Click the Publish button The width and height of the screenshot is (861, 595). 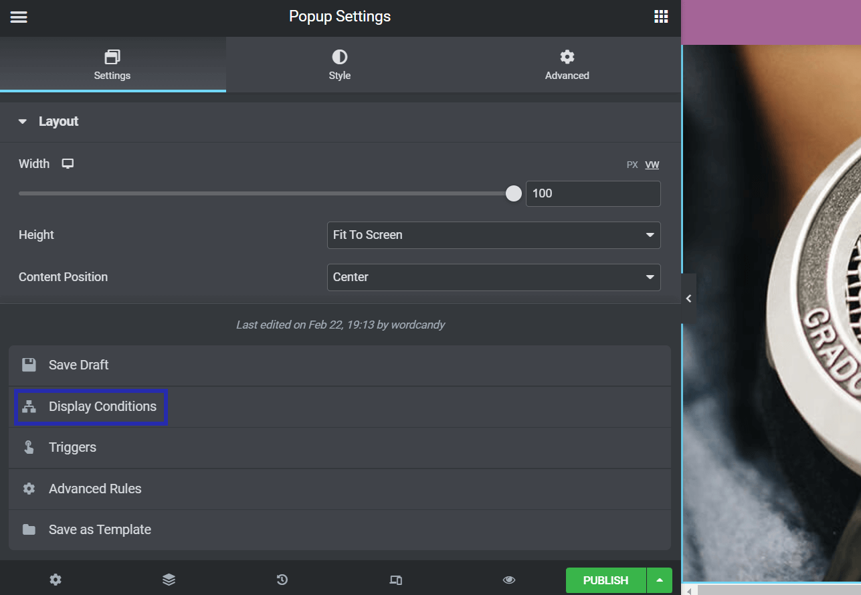605,580
